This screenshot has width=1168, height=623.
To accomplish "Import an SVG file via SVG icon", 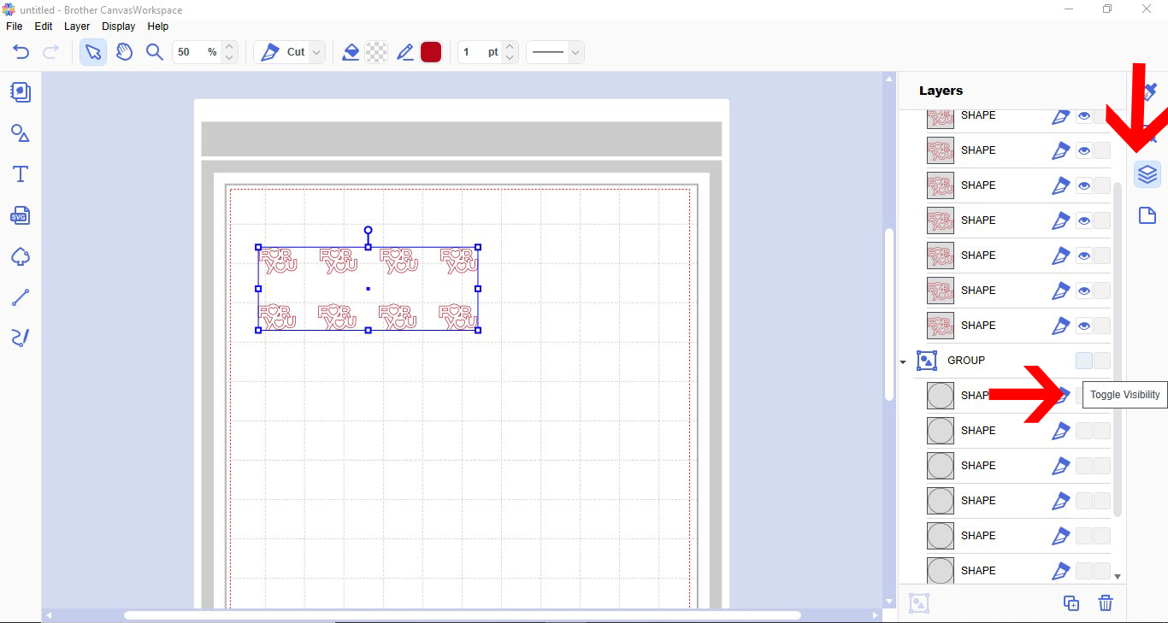I will pos(21,215).
